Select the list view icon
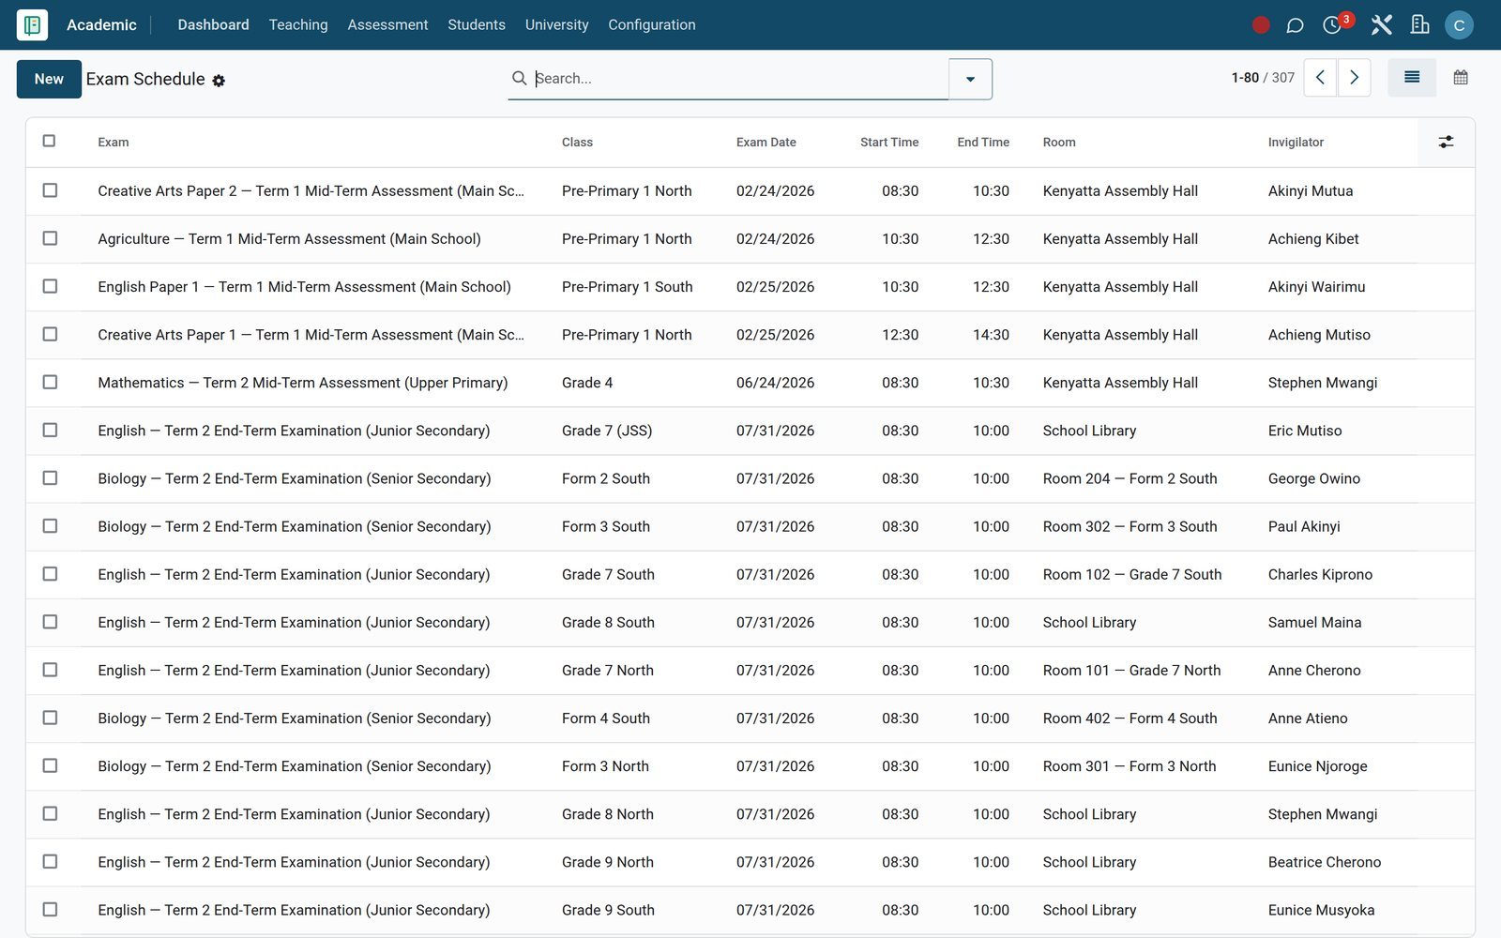Screen dimensions: 1501x938 tap(1412, 78)
